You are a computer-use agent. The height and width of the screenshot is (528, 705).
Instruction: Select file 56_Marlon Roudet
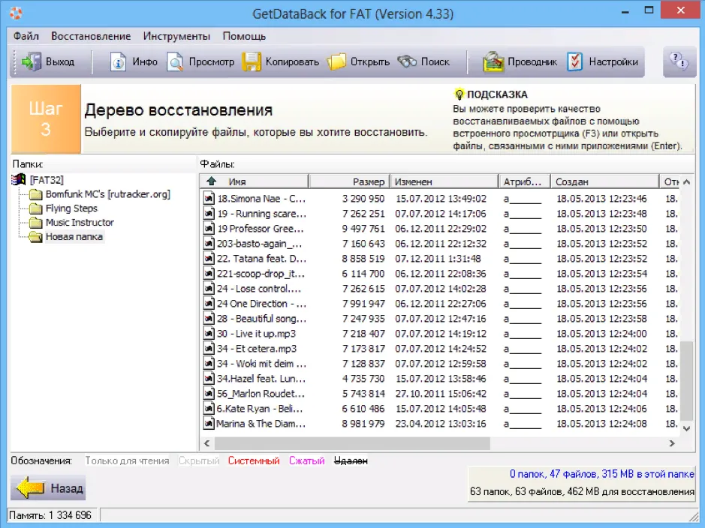click(x=261, y=394)
